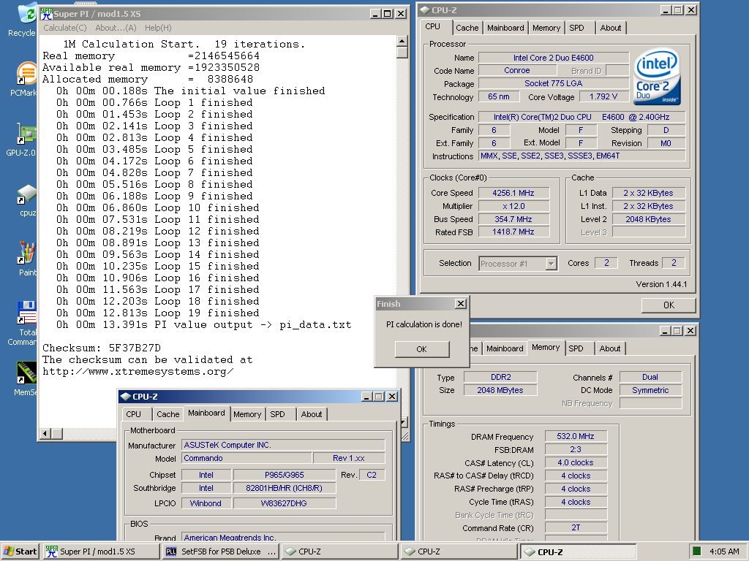Switch to Mainboard tab in top CPU-Z window

point(505,28)
